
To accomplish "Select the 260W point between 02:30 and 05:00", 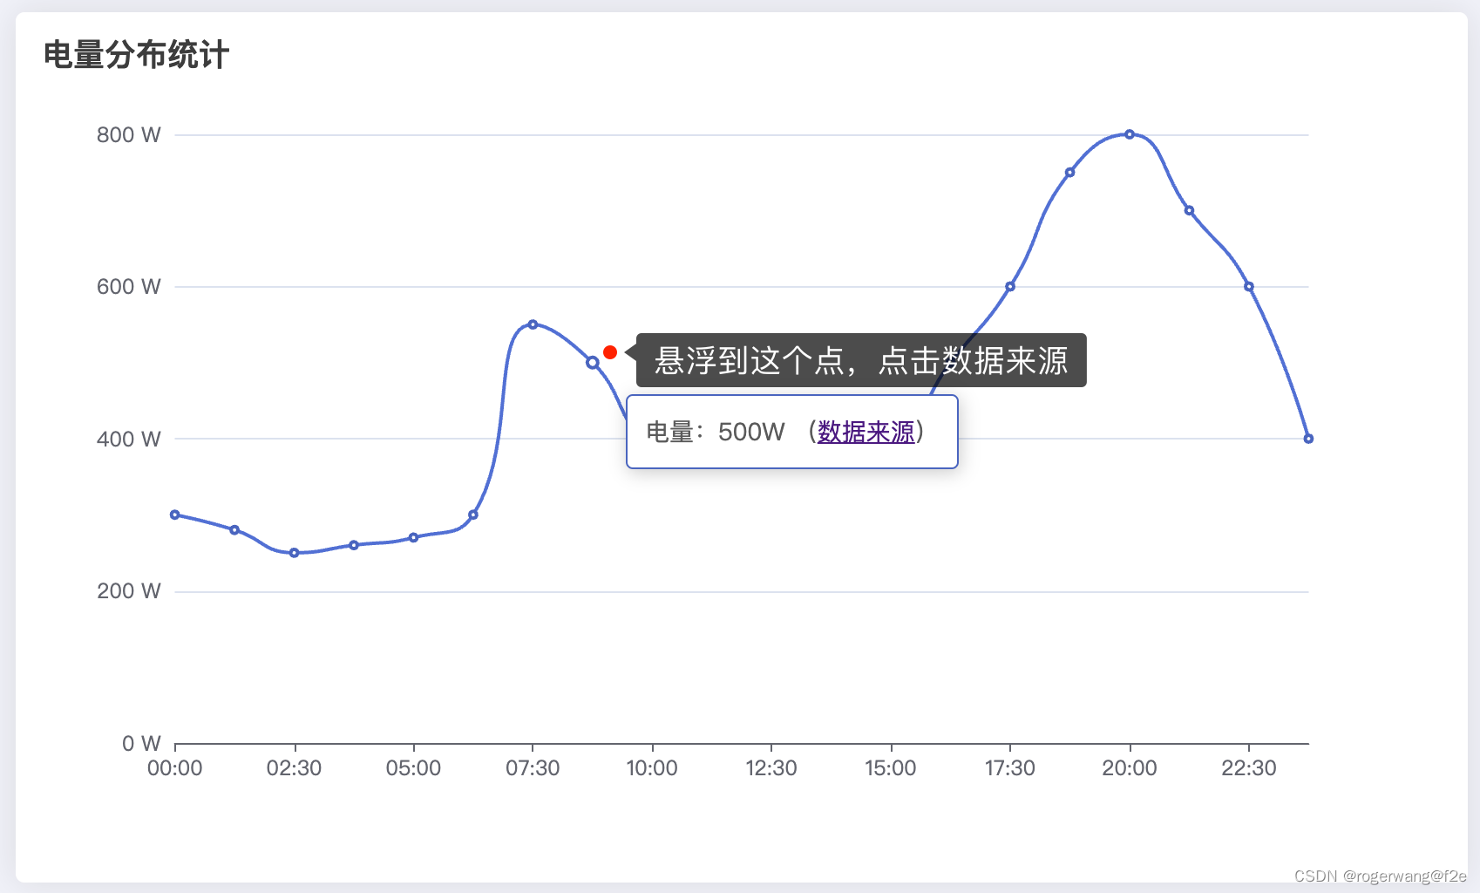I will pyautogui.click(x=354, y=545).
